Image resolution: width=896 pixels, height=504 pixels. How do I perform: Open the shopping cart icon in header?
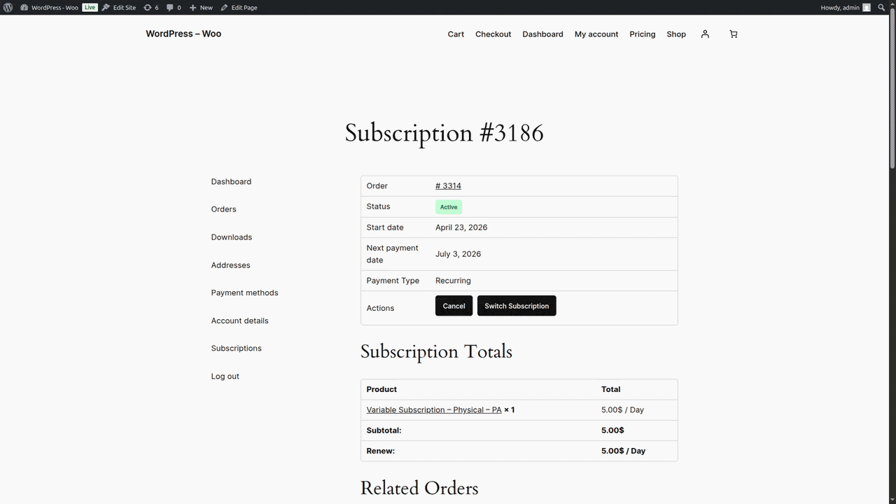click(733, 34)
